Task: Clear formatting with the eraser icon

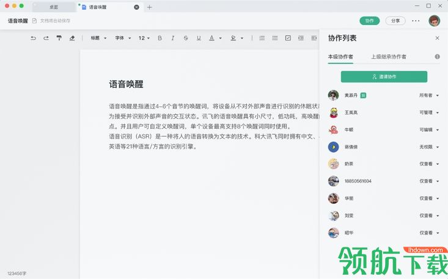Action: pyautogui.click(x=72, y=38)
